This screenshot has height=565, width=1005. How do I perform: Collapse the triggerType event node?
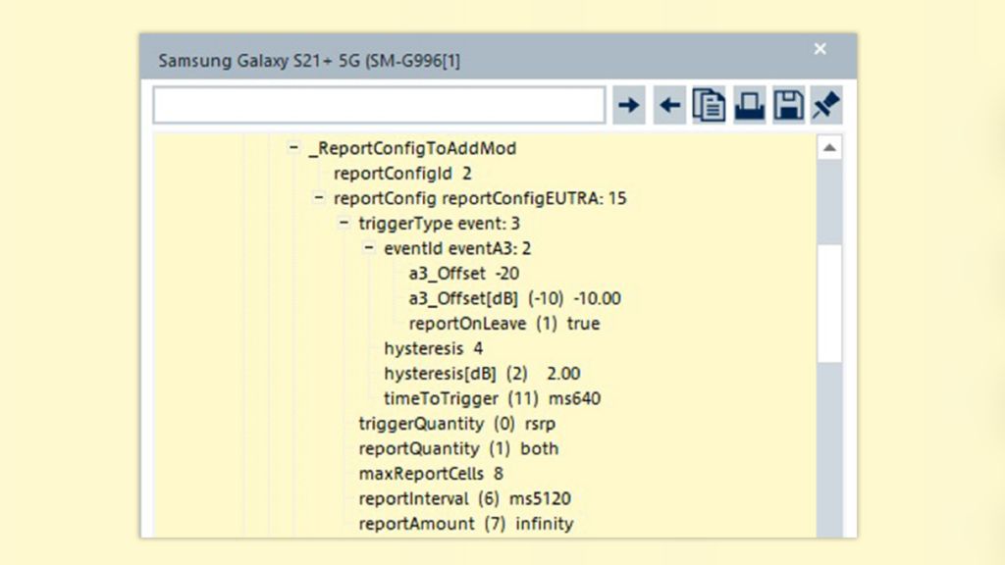pos(343,224)
